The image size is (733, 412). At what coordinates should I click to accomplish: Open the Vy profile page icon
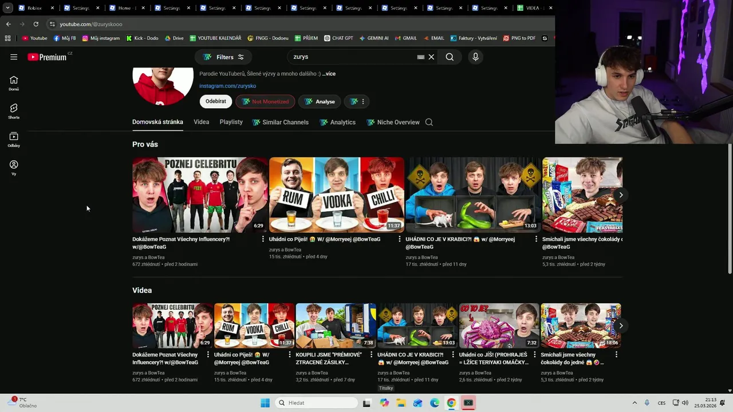pos(14,168)
